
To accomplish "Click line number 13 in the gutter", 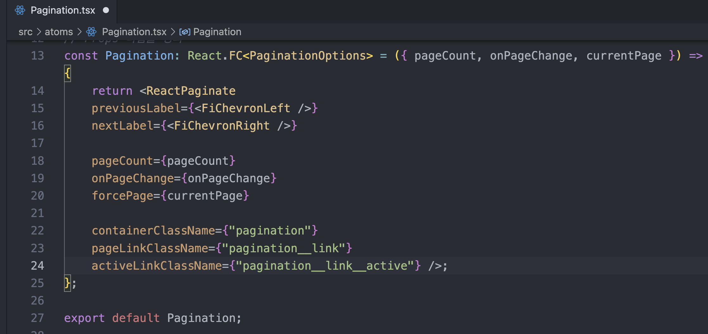I will click(37, 56).
